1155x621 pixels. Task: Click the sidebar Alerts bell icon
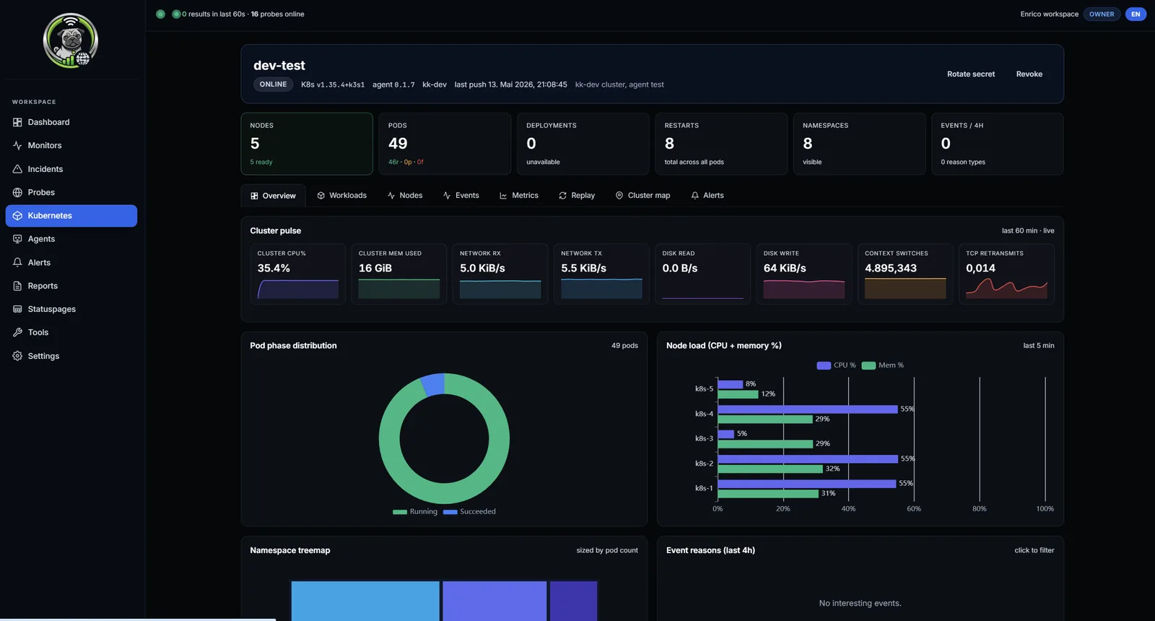pyautogui.click(x=17, y=262)
